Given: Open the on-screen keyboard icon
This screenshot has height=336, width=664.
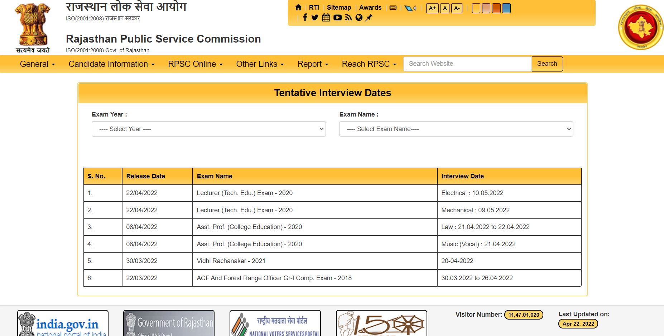Looking at the screenshot, I should coord(393,8).
